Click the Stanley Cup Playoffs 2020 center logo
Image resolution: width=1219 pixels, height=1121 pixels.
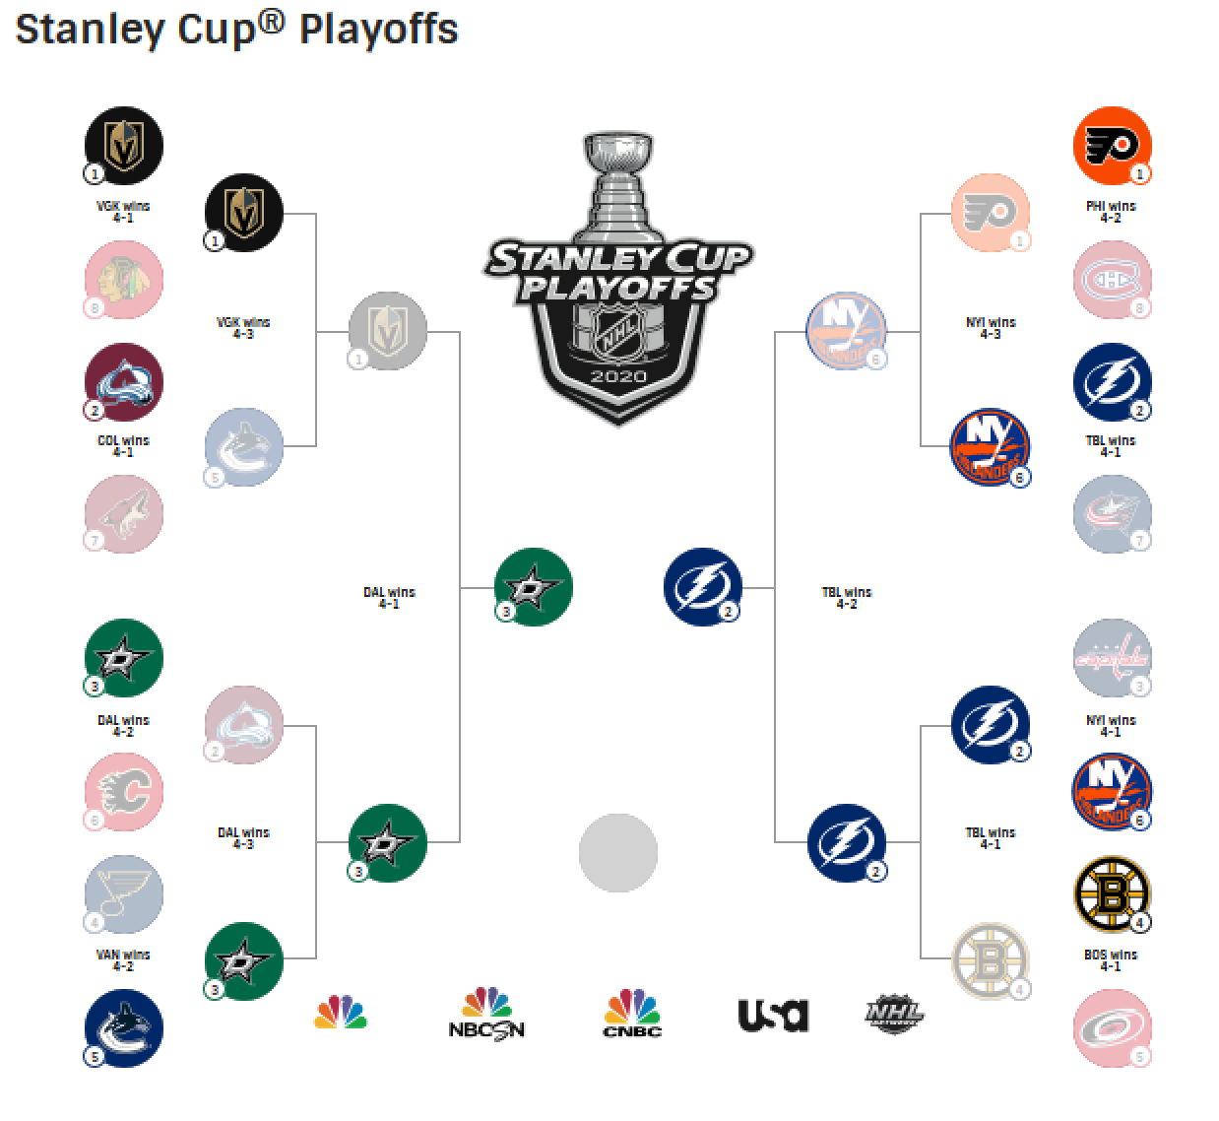tap(619, 278)
